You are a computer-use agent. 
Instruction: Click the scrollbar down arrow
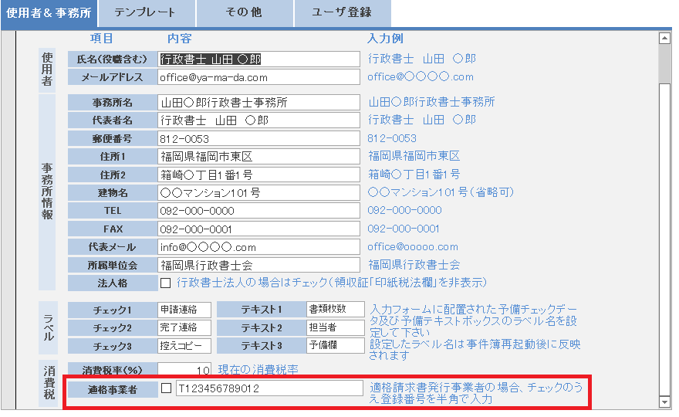(664, 402)
